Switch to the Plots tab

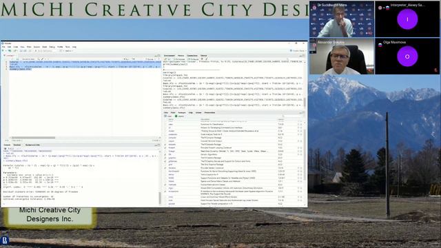173,112
